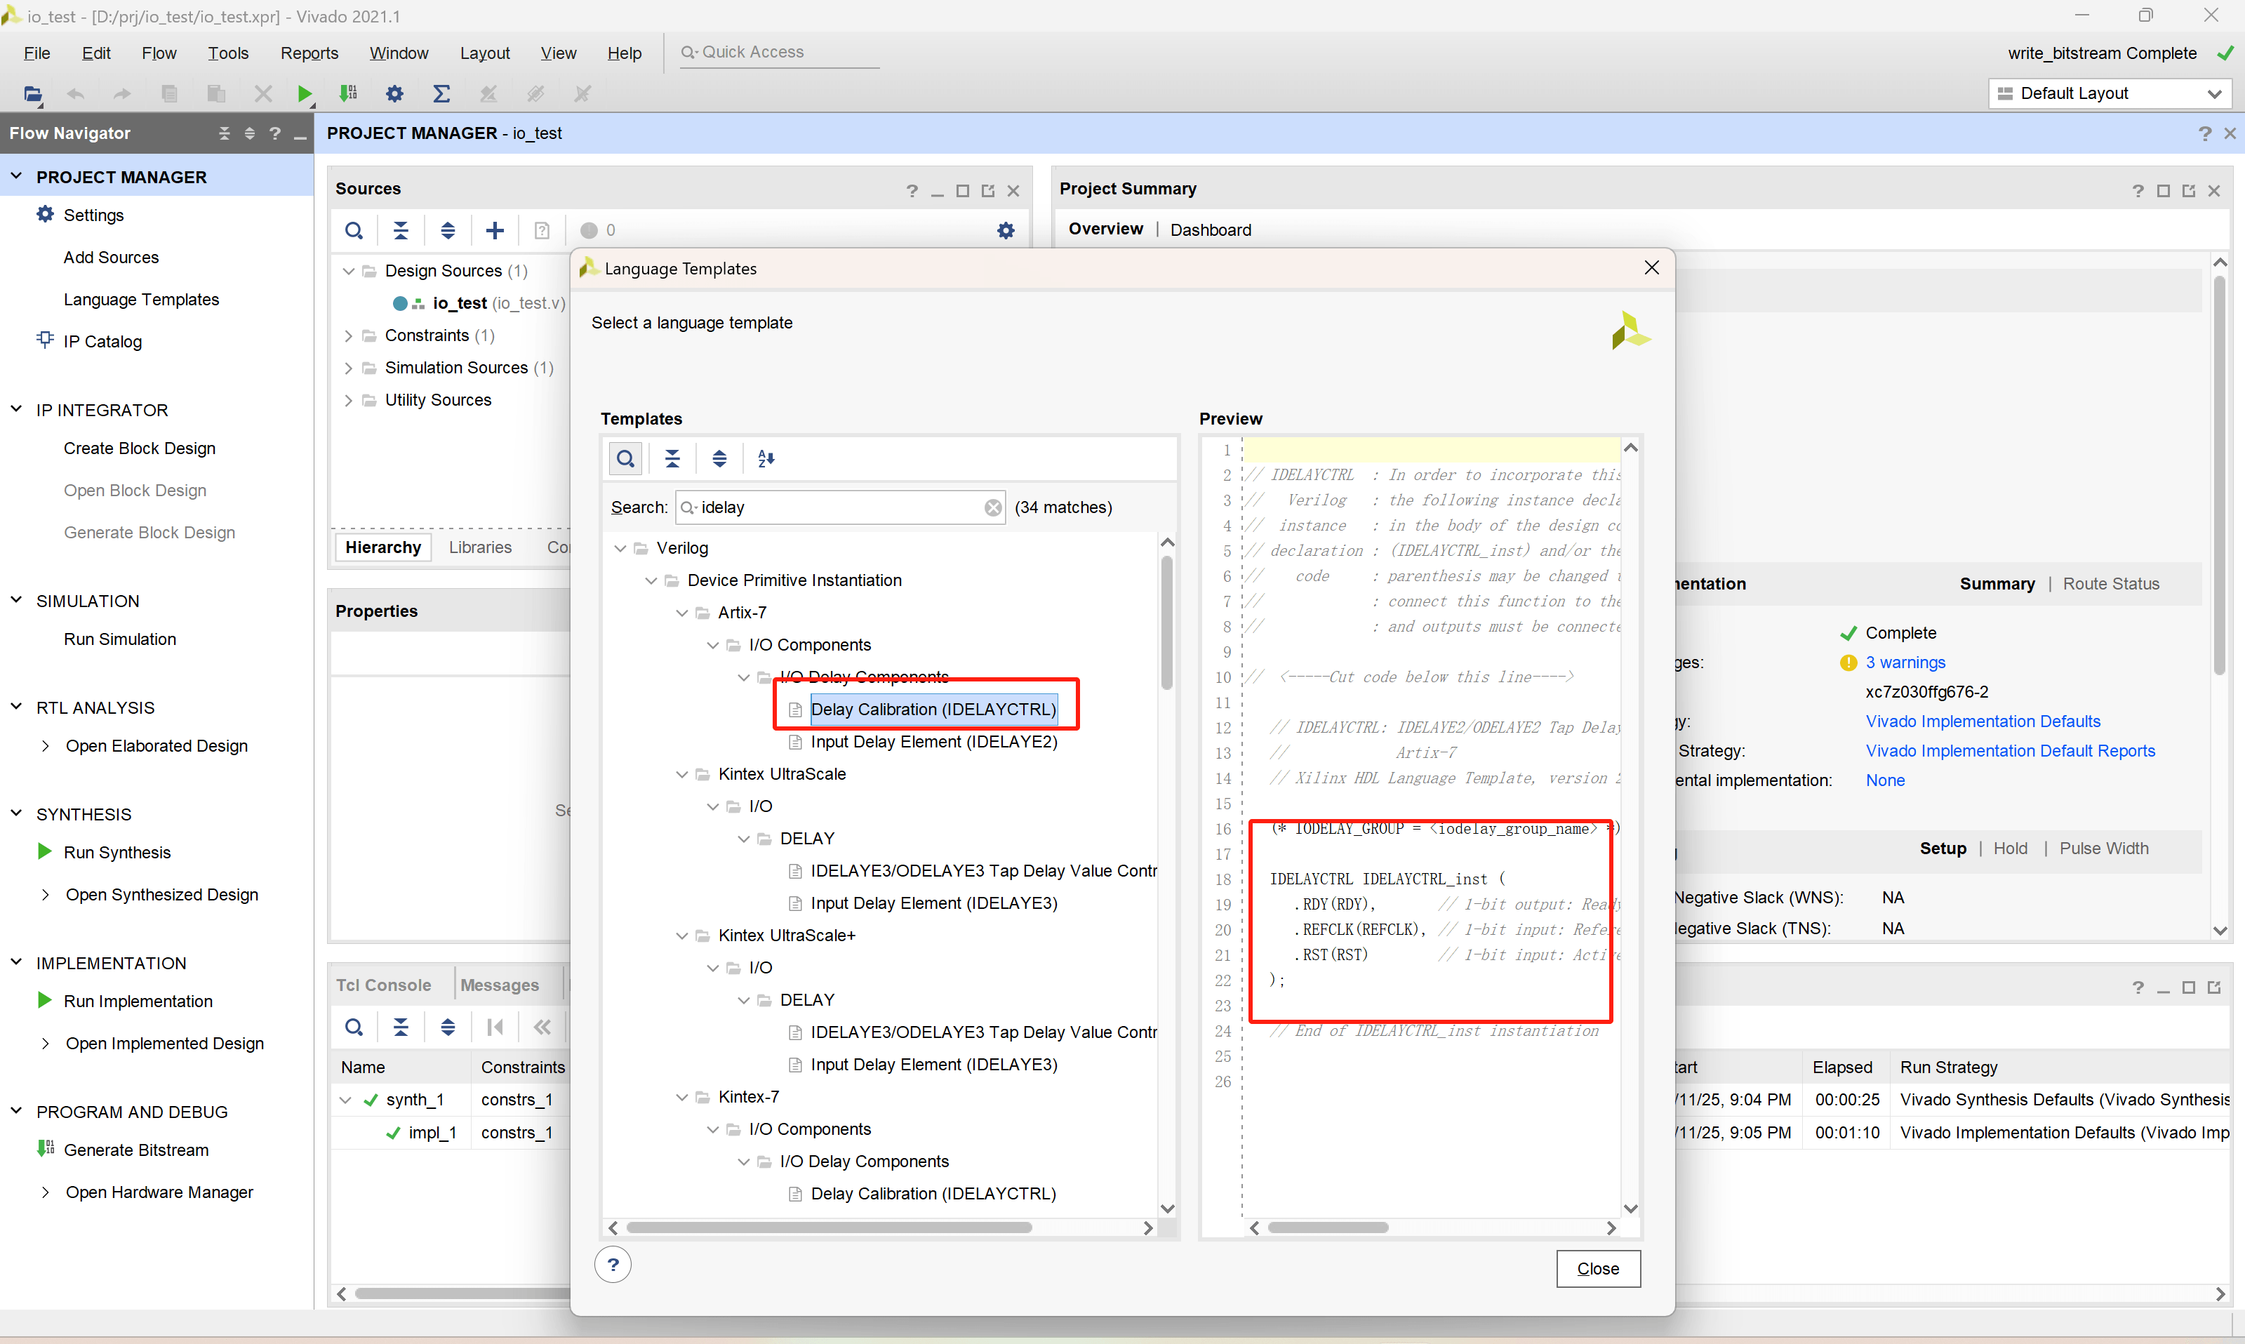2245x1344 pixels.
Task: Select Input Delay Element (IDELAYE2) under Artix-7
Action: 933,742
